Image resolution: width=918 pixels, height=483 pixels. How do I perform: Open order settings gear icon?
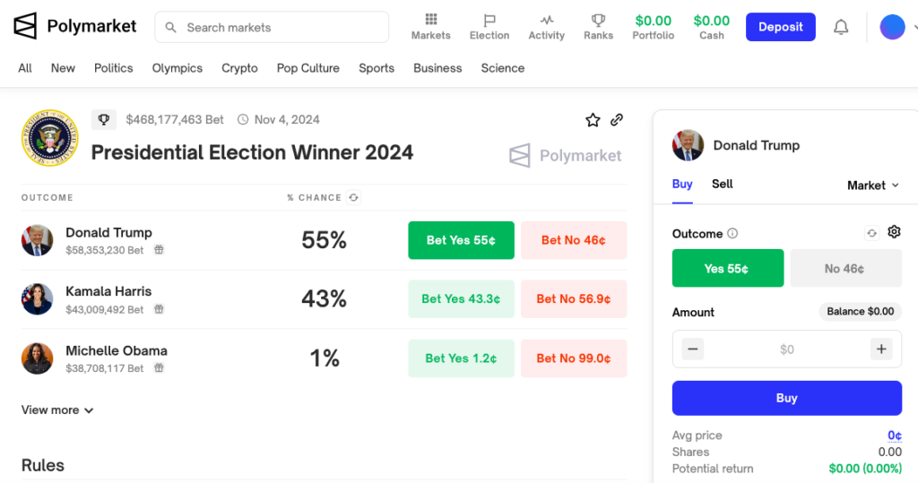coord(894,232)
